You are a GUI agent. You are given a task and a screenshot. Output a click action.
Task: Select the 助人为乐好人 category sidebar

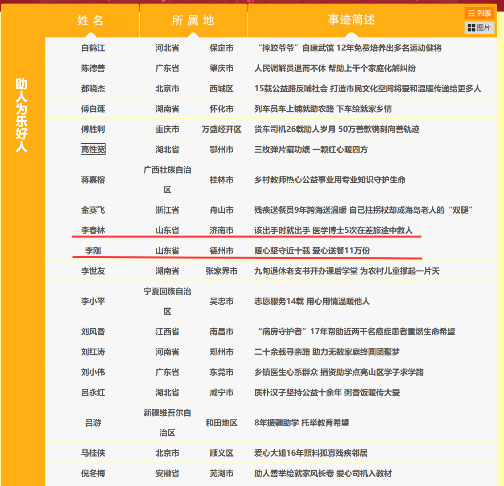pos(21,115)
